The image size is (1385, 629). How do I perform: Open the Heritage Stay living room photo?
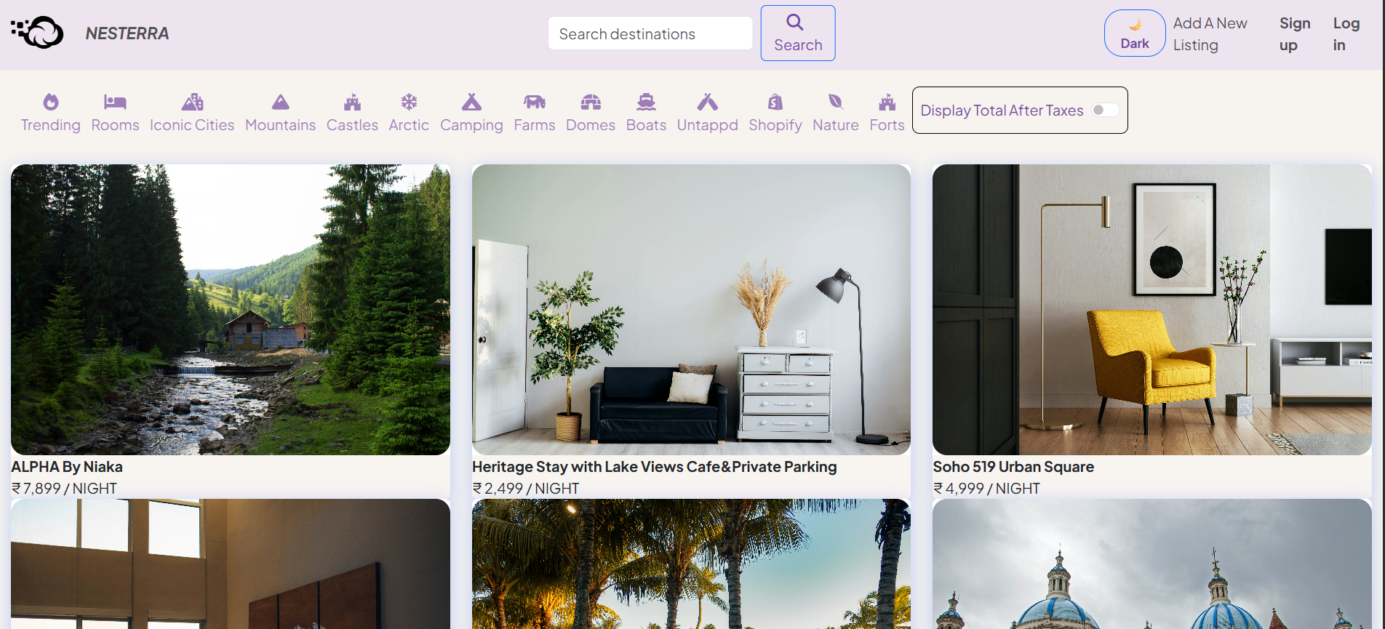[691, 310]
